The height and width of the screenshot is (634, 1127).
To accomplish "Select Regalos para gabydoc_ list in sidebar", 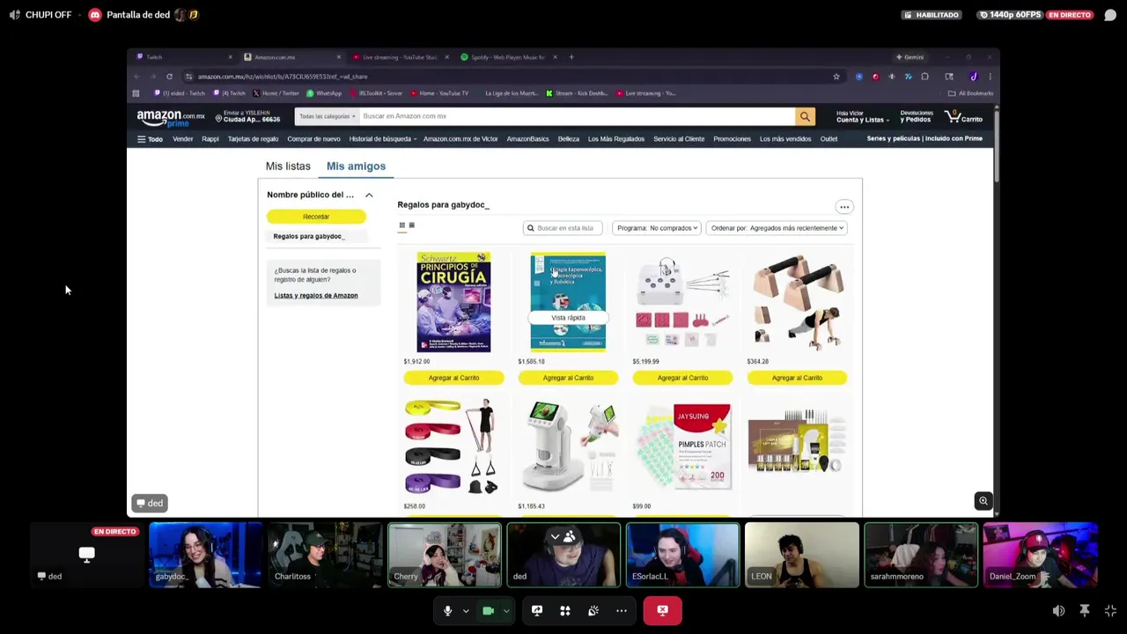I will [309, 236].
